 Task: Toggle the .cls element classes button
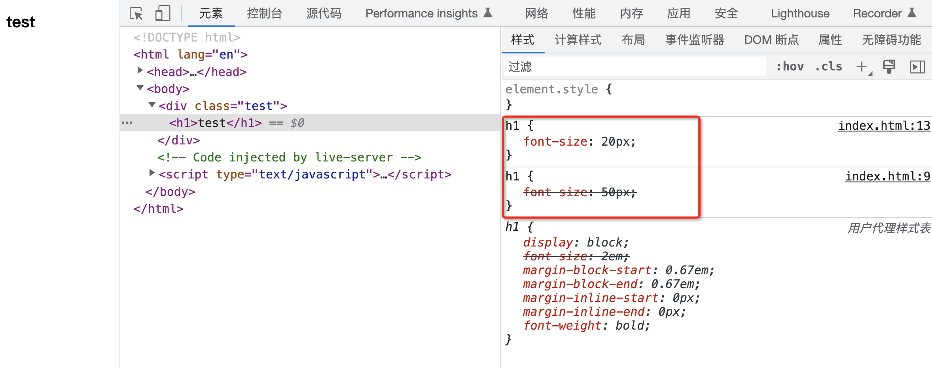point(829,66)
